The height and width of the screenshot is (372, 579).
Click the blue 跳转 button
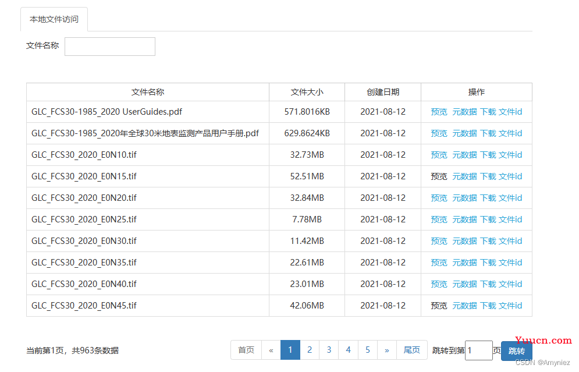point(516,351)
